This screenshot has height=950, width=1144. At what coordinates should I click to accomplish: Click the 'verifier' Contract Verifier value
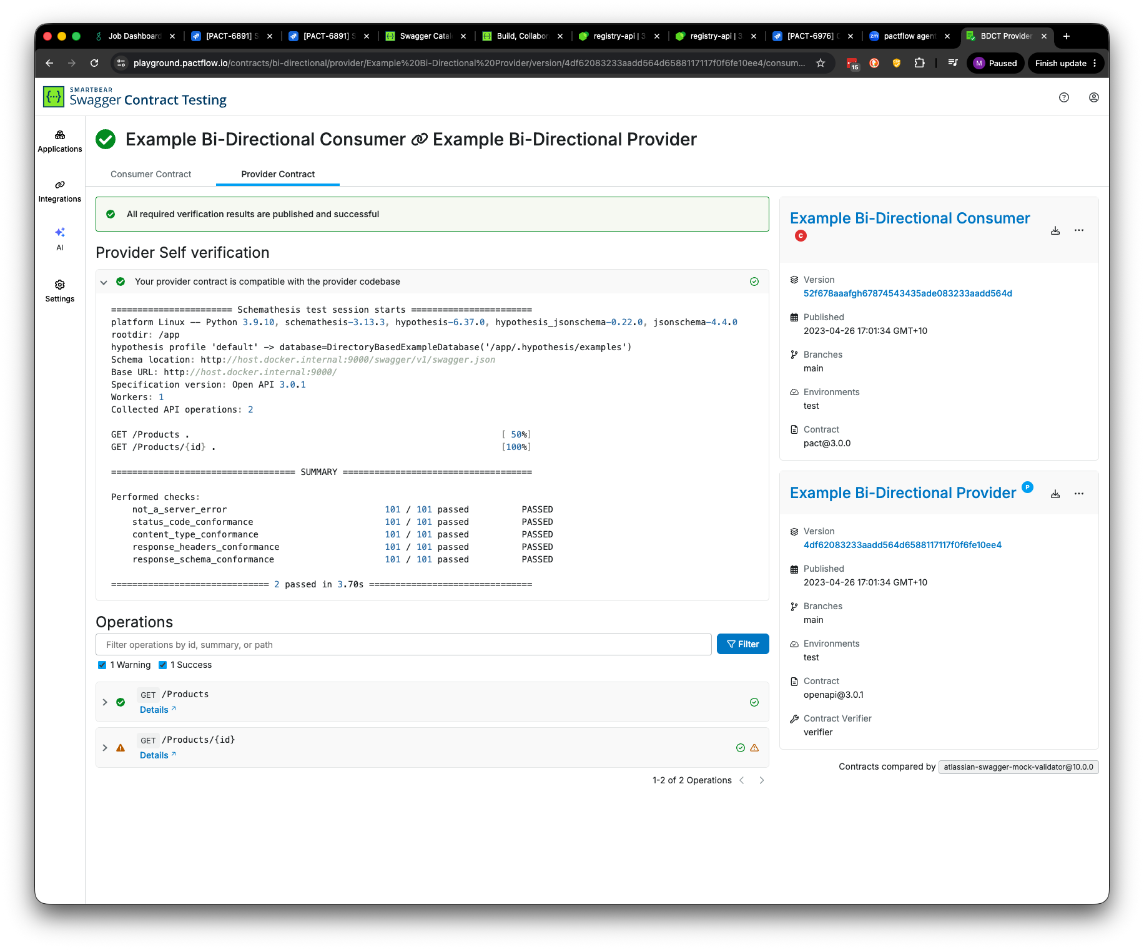[x=818, y=732]
